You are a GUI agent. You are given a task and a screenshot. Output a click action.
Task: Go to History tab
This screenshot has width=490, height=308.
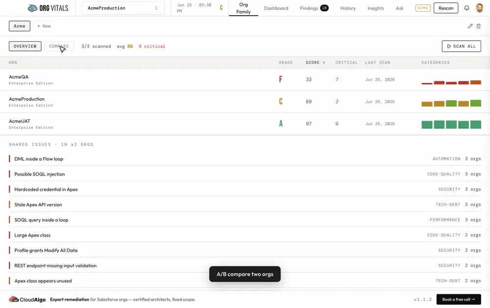point(348,8)
